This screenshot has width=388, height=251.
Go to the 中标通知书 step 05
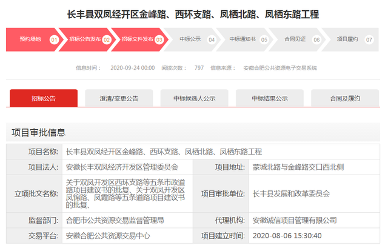tap(244, 39)
